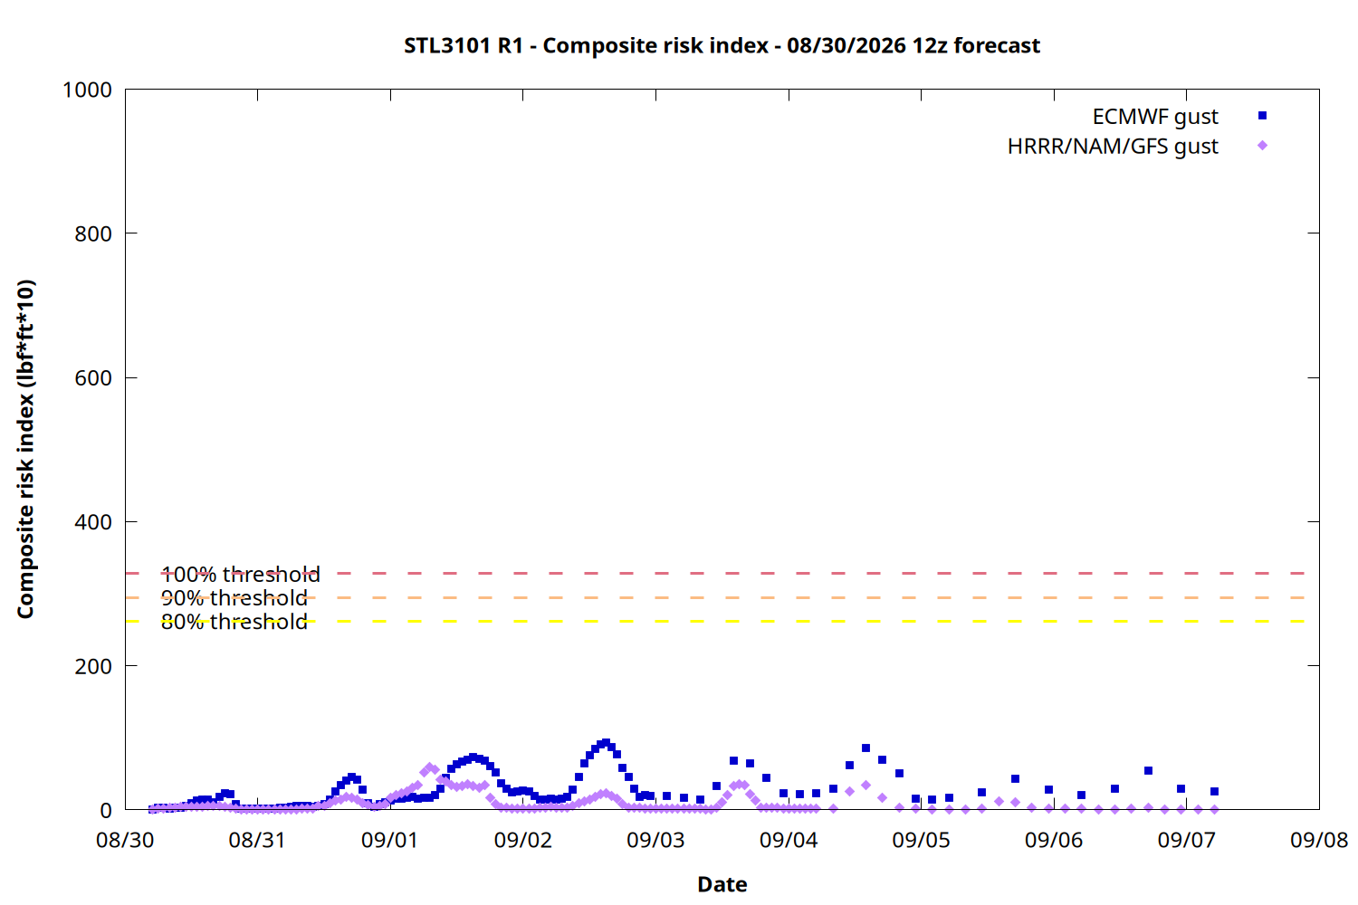Click the 08/30 date tick label
This screenshot has width=1358, height=905.
pyautogui.click(x=125, y=840)
